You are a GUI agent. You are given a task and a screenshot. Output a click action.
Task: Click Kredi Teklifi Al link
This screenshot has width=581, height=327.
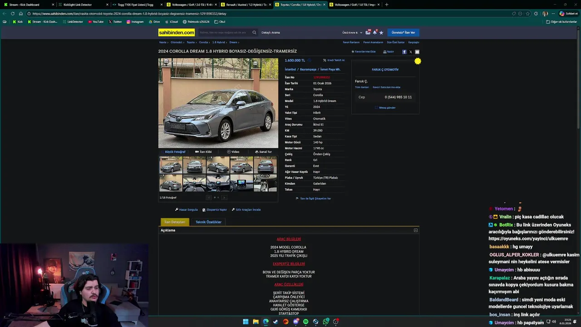coord(334,60)
